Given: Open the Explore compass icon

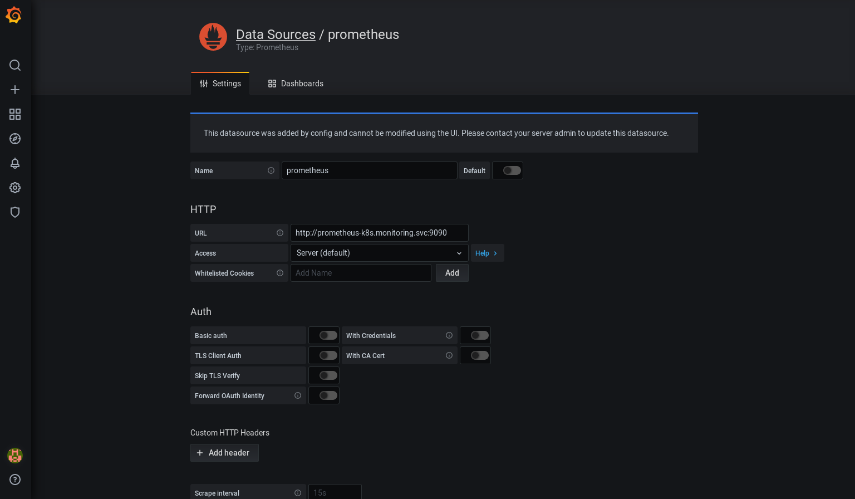Looking at the screenshot, I should pyautogui.click(x=15, y=139).
